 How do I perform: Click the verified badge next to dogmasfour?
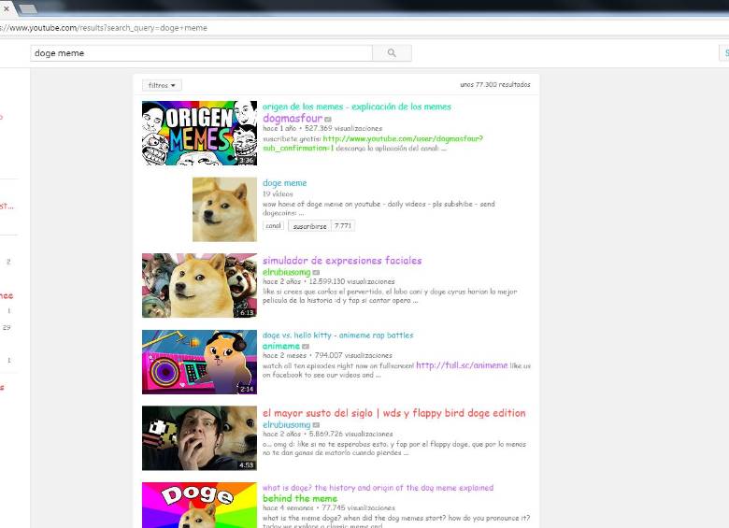pos(328,120)
